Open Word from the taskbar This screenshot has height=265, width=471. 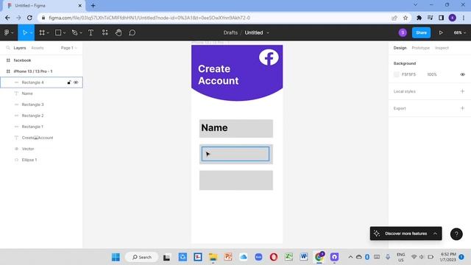304,257
